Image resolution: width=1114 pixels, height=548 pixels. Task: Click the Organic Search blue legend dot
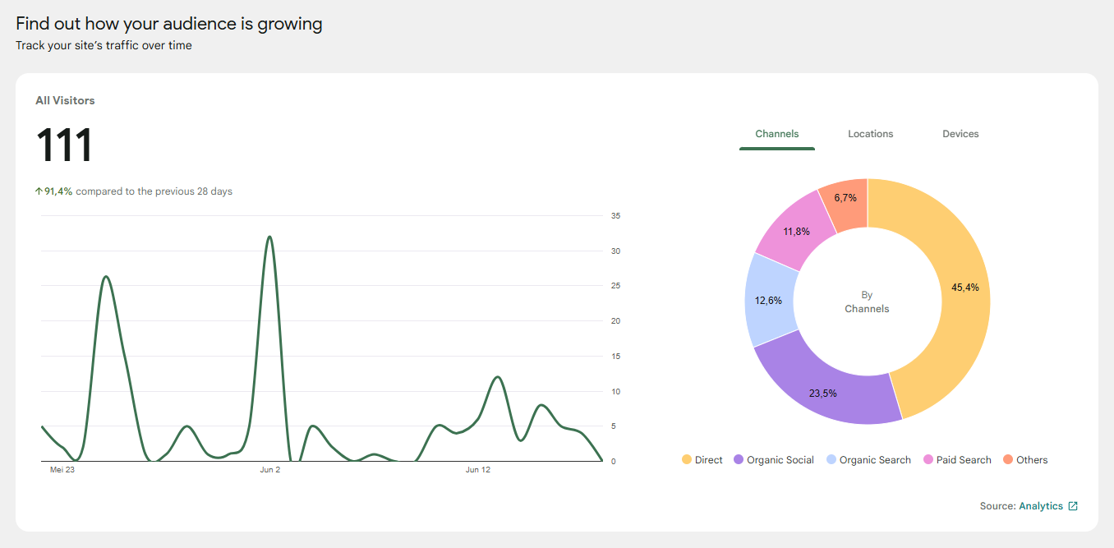[831, 460]
